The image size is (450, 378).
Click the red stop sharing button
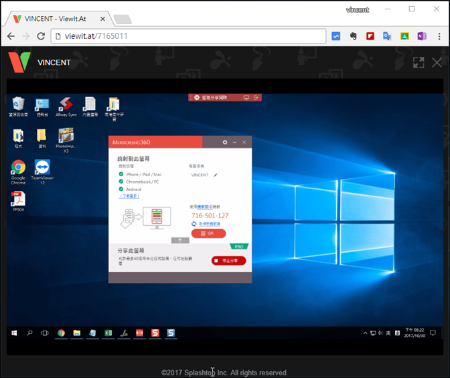pyautogui.click(x=229, y=261)
